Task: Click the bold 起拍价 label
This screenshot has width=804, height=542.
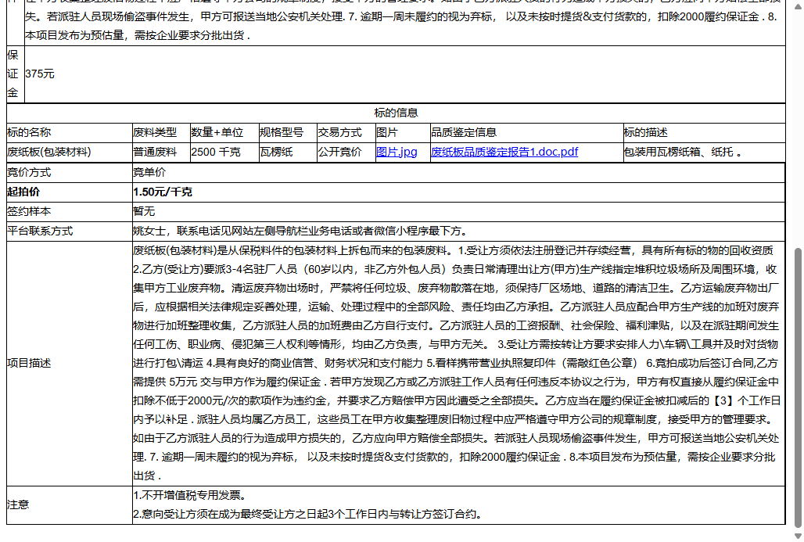Action: pyautogui.click(x=23, y=192)
